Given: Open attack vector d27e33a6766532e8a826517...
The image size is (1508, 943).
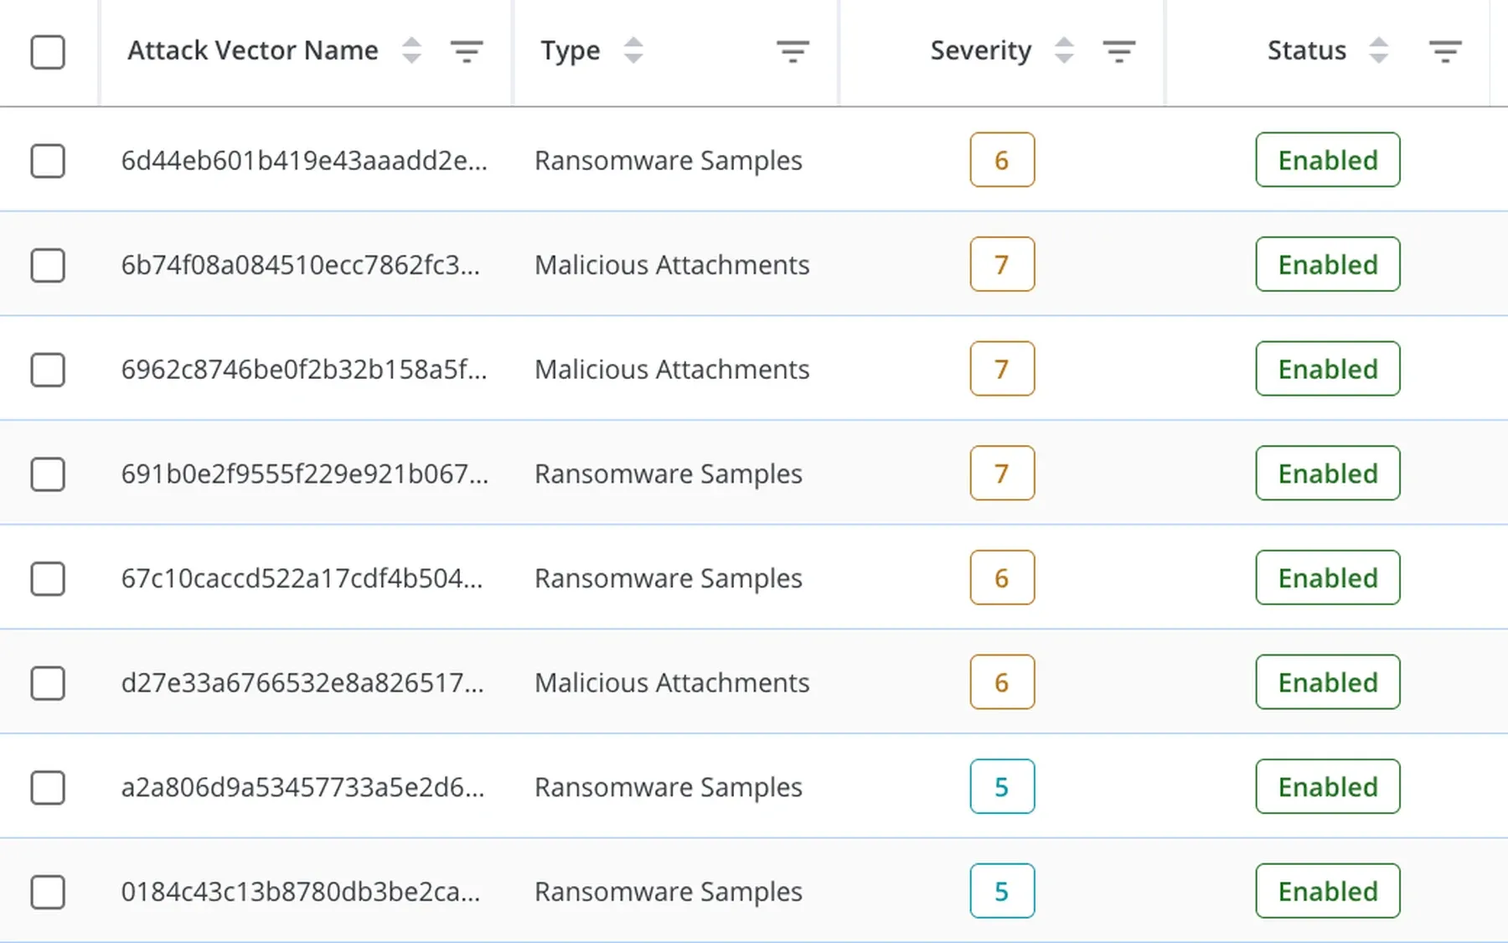Looking at the screenshot, I should pos(302,682).
